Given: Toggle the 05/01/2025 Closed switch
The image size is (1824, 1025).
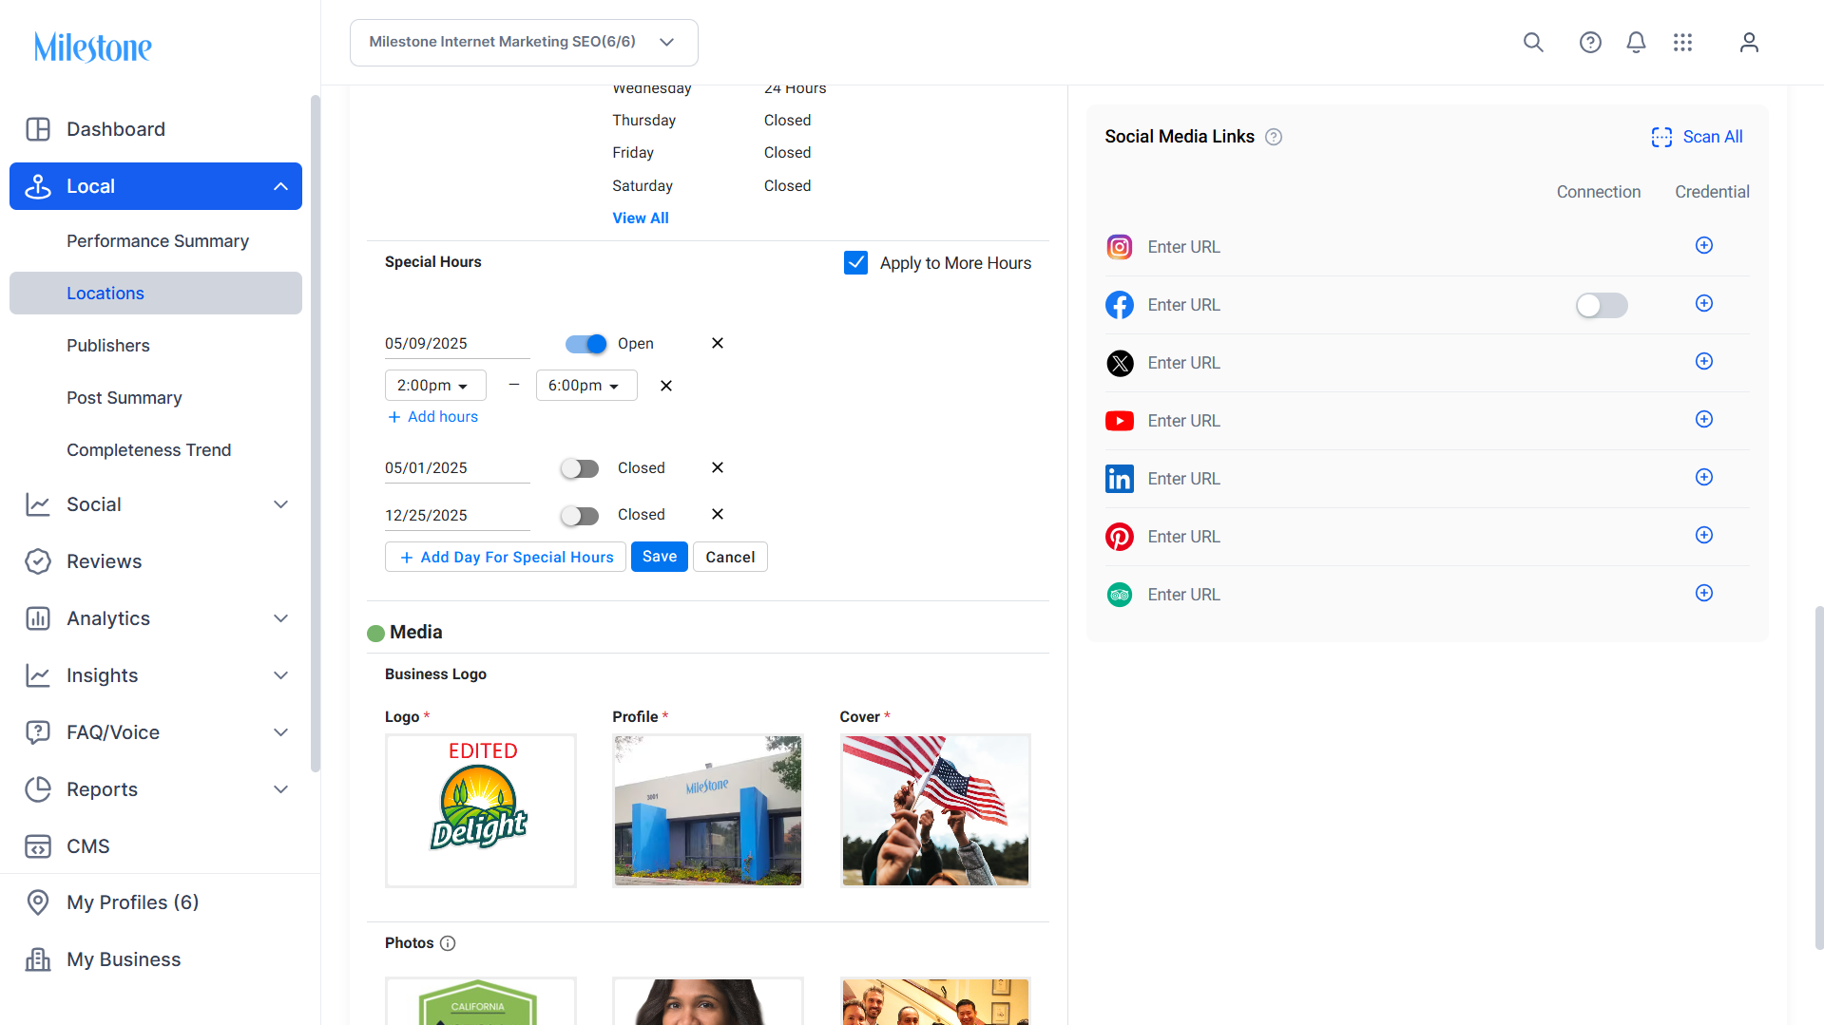Looking at the screenshot, I should tap(580, 468).
